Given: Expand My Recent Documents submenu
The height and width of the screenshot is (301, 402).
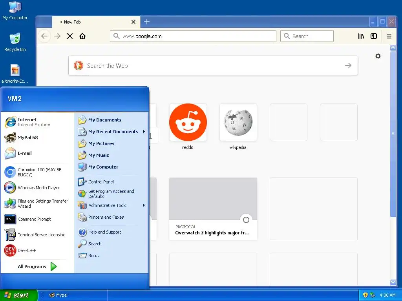Looking at the screenshot, I should 111,132.
